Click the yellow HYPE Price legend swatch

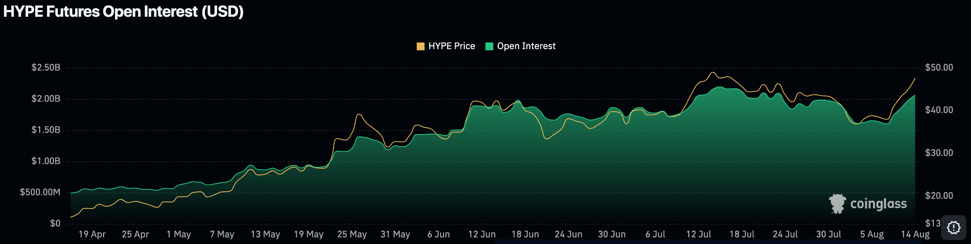tap(421, 46)
